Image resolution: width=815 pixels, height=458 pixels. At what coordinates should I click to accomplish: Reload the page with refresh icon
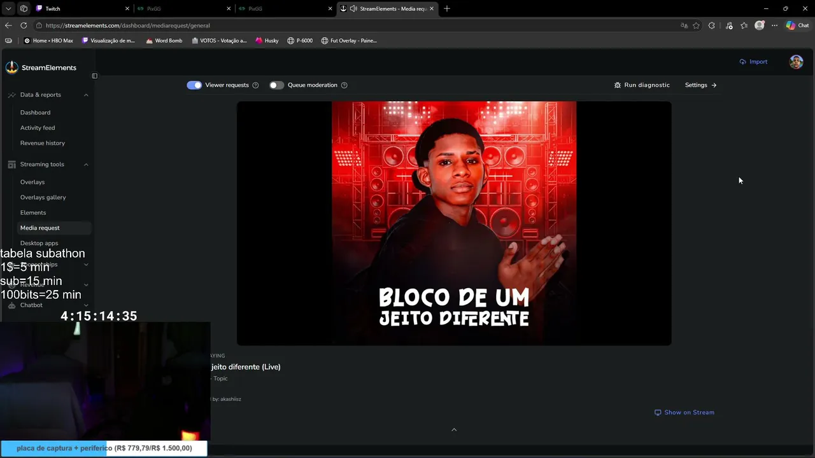24,25
